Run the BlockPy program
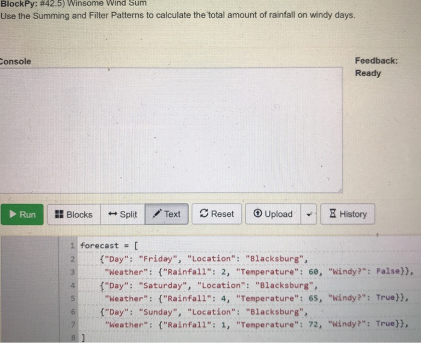 22,214
